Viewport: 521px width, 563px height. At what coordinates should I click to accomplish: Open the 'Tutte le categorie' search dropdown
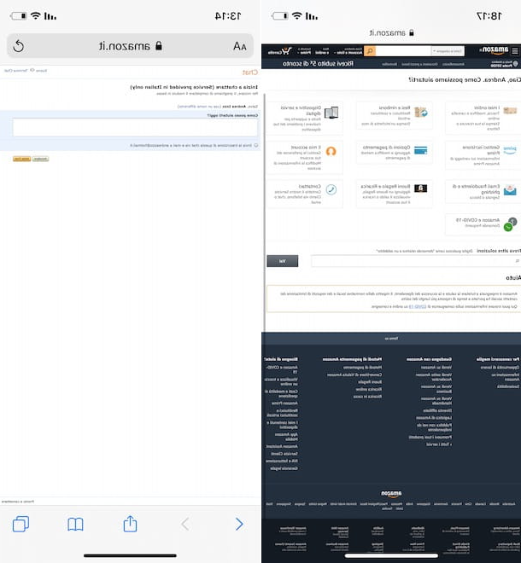pos(448,51)
